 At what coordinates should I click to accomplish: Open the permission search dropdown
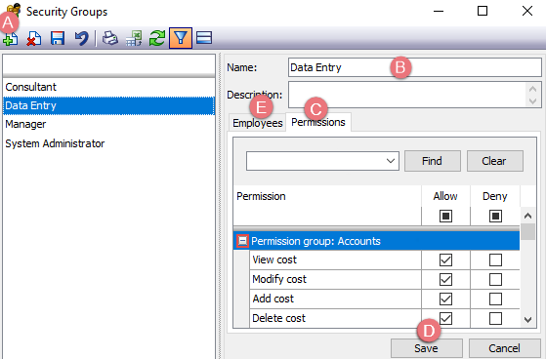coord(391,161)
